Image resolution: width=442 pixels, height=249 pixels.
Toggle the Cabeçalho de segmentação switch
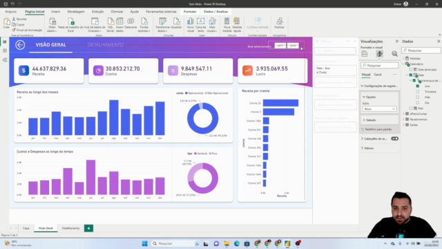394,138
